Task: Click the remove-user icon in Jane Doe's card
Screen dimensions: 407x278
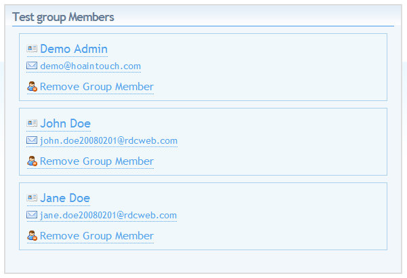Action: coord(32,236)
